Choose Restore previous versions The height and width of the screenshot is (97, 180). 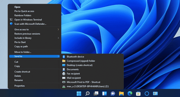27,34
